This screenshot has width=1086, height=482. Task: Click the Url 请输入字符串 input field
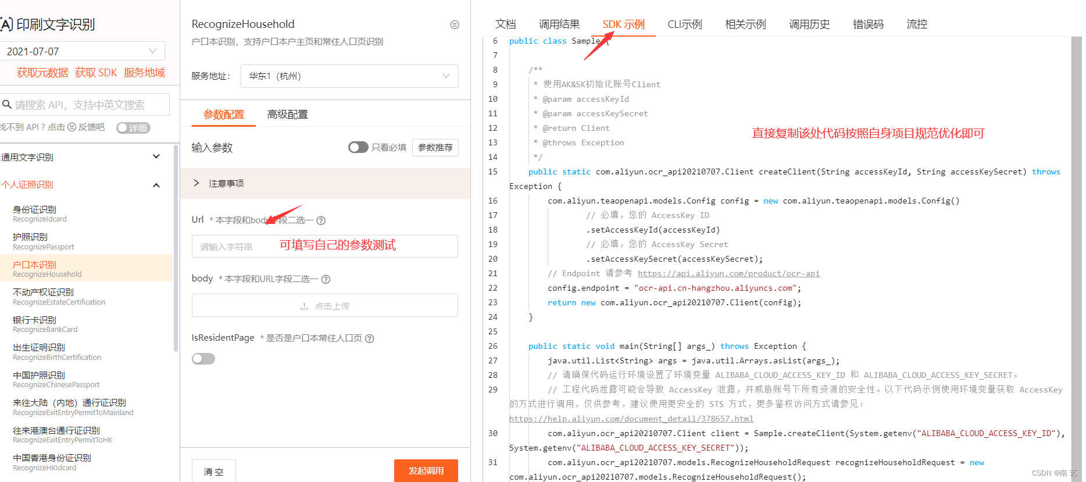[325, 246]
